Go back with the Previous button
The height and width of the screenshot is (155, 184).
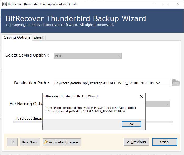136,142
